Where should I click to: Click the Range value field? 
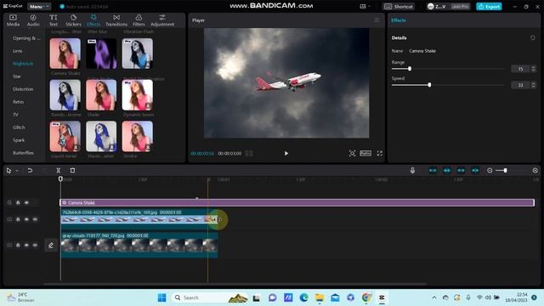click(520, 69)
